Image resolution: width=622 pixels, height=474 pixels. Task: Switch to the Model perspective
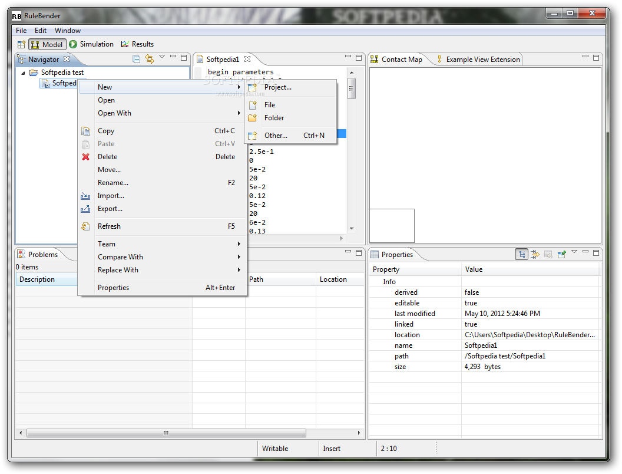47,44
